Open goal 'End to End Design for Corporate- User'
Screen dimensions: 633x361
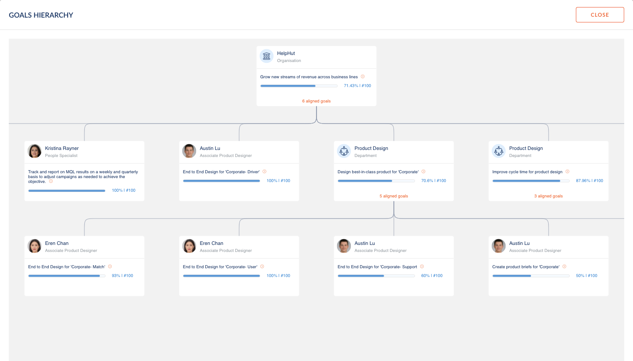[x=220, y=267]
